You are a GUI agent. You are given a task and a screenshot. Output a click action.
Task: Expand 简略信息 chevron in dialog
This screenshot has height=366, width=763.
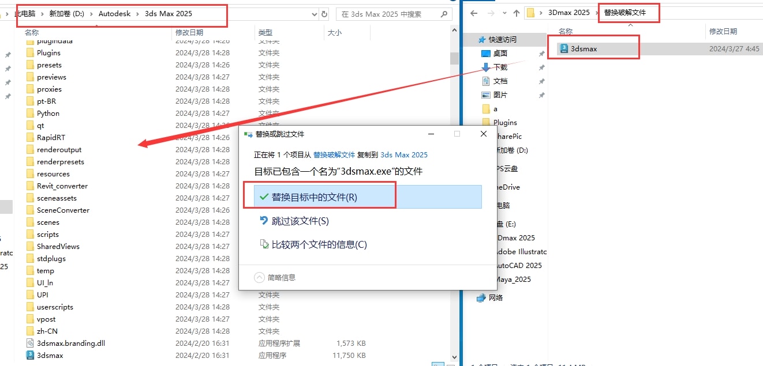tap(260, 277)
